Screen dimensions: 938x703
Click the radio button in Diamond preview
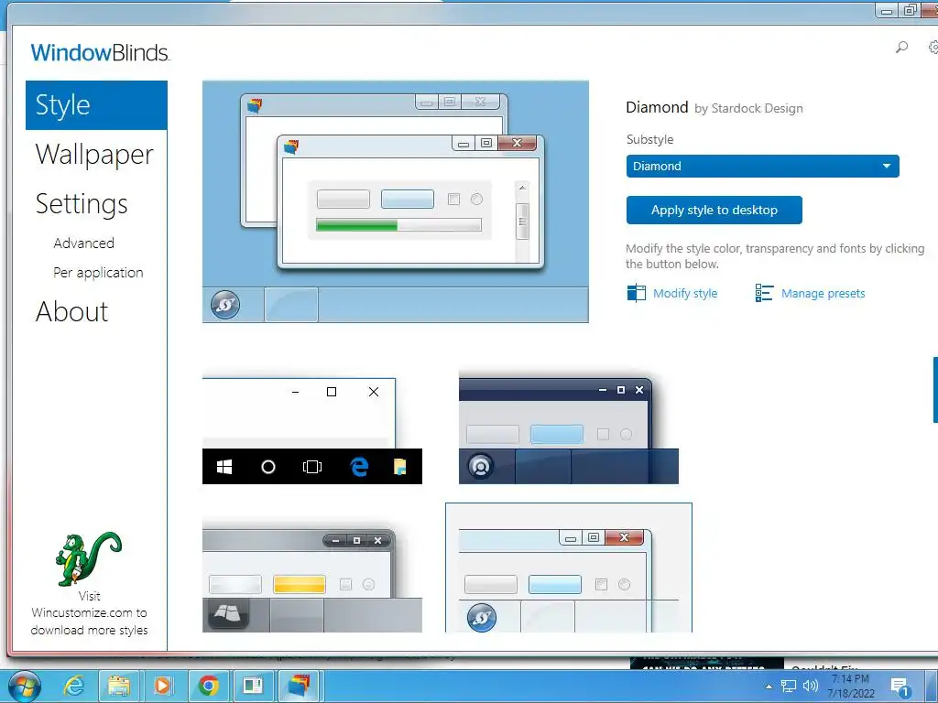click(476, 199)
